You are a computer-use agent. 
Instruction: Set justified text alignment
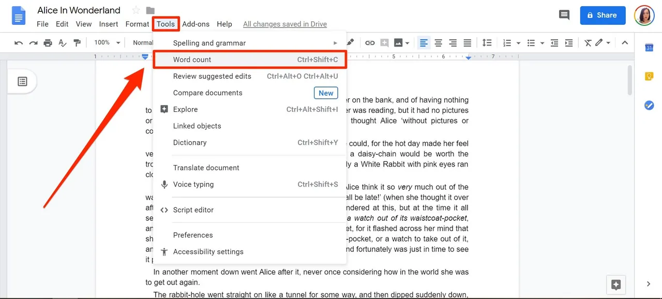click(x=467, y=43)
